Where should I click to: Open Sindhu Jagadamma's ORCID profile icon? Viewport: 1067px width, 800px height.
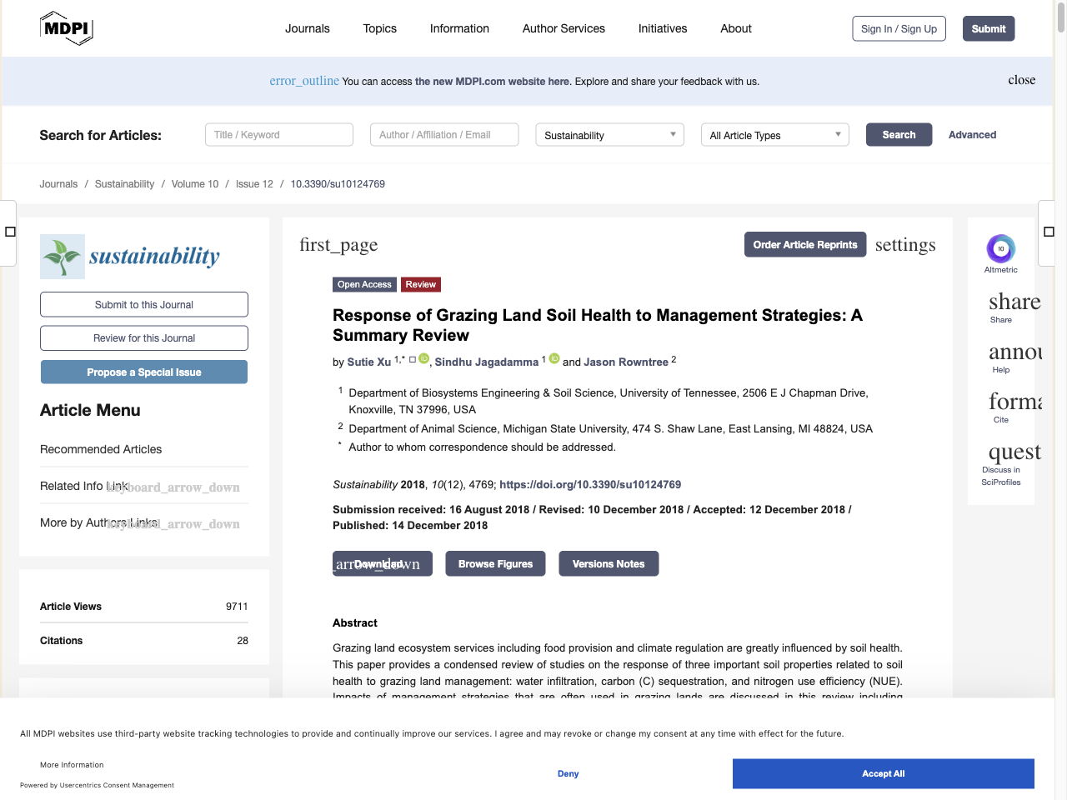[x=554, y=358]
